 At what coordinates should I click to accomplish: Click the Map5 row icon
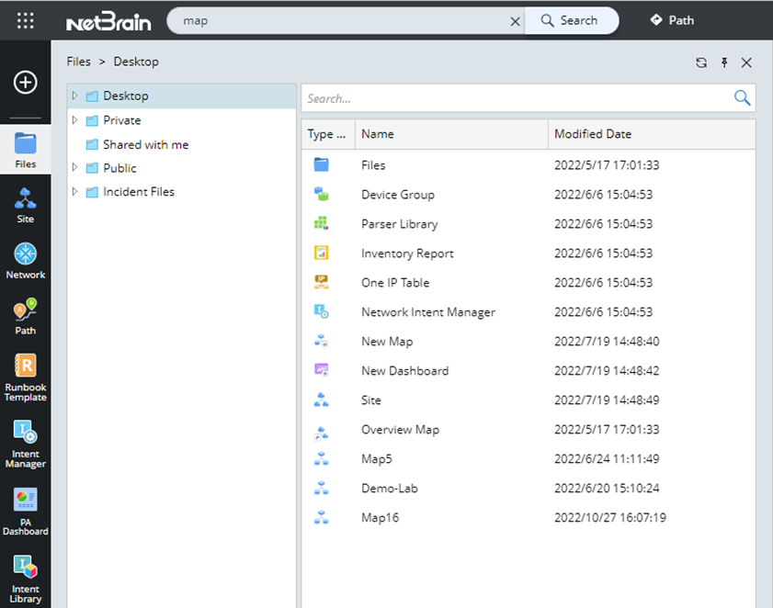[x=322, y=458]
